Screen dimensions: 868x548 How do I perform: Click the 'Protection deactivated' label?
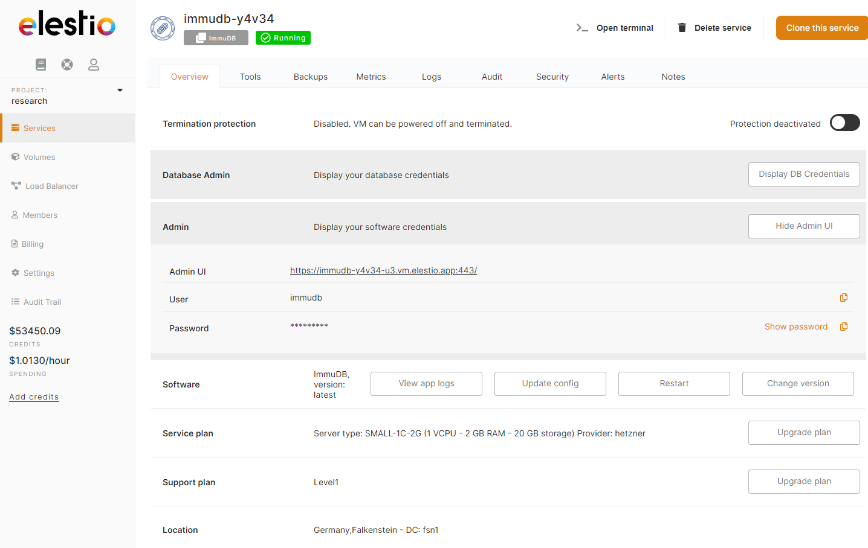tap(775, 124)
